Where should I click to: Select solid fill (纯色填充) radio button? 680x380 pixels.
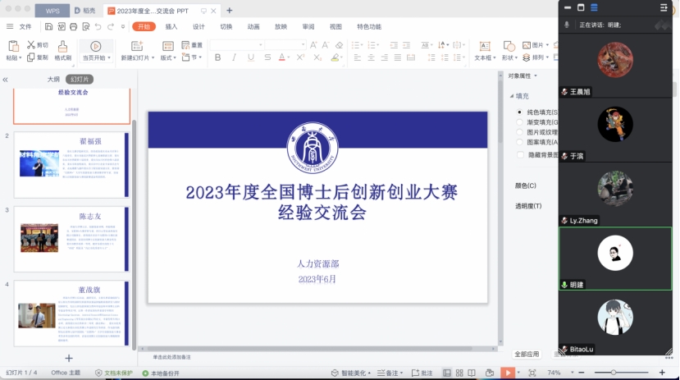coord(519,112)
